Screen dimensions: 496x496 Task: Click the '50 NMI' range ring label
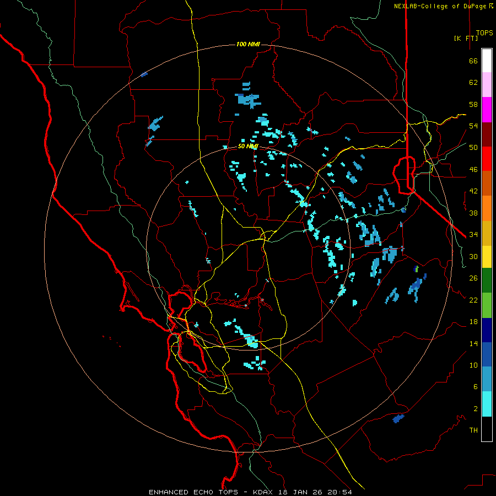pyautogui.click(x=248, y=146)
